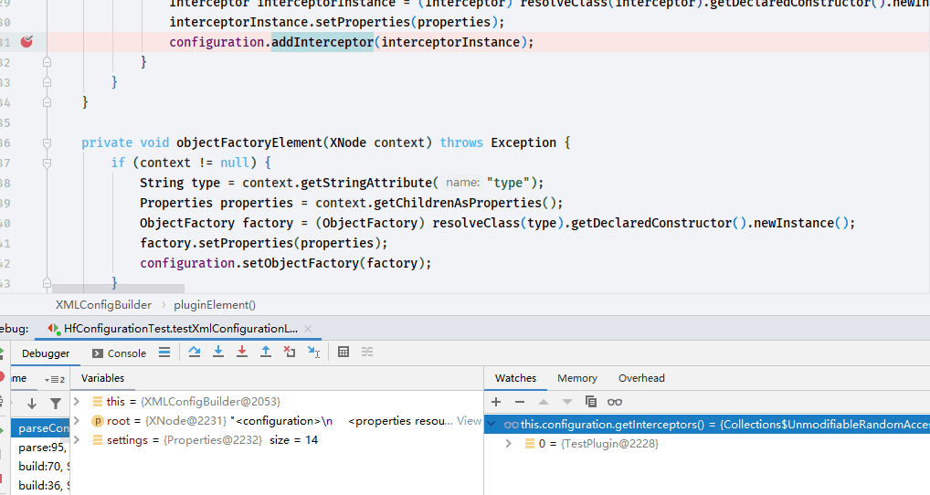This screenshot has height=495, width=930.
Task: Open the Evaluate Expression calculator icon
Action: click(343, 353)
